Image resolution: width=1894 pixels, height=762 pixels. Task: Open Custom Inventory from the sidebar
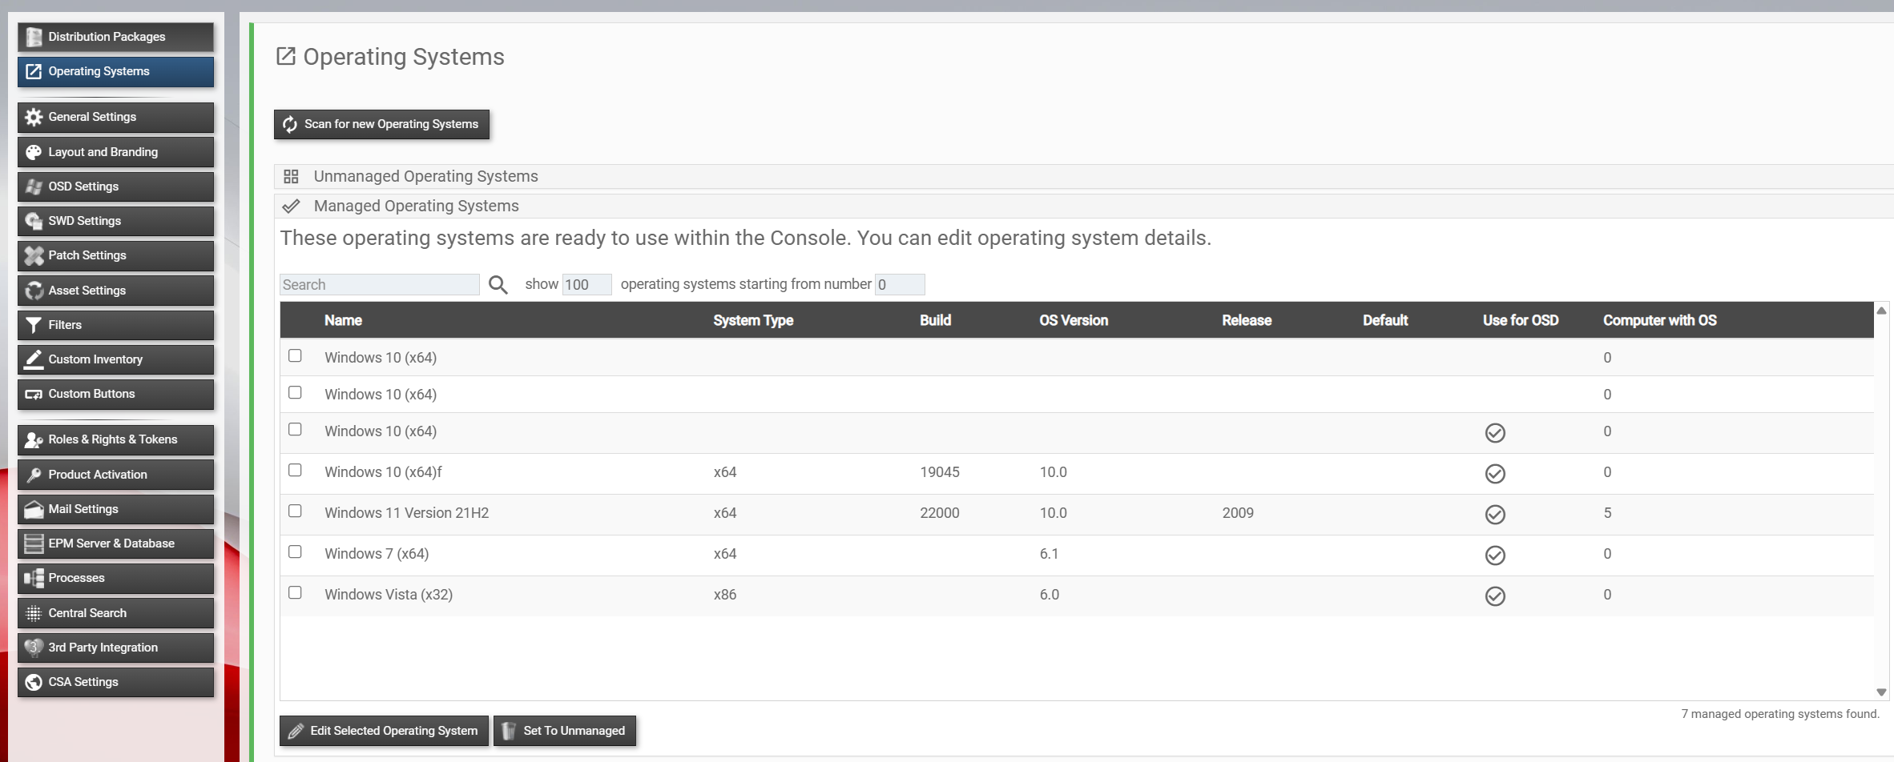115,359
